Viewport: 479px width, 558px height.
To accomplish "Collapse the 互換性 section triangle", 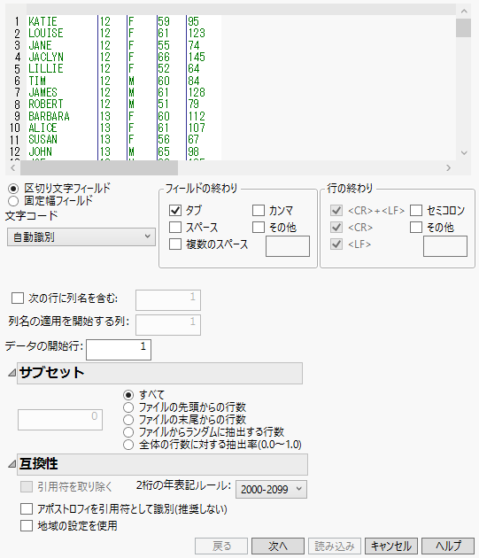I will coord(12,464).
